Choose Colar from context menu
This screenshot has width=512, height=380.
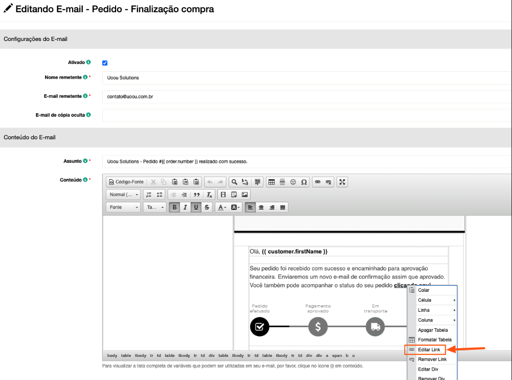pyautogui.click(x=432, y=290)
